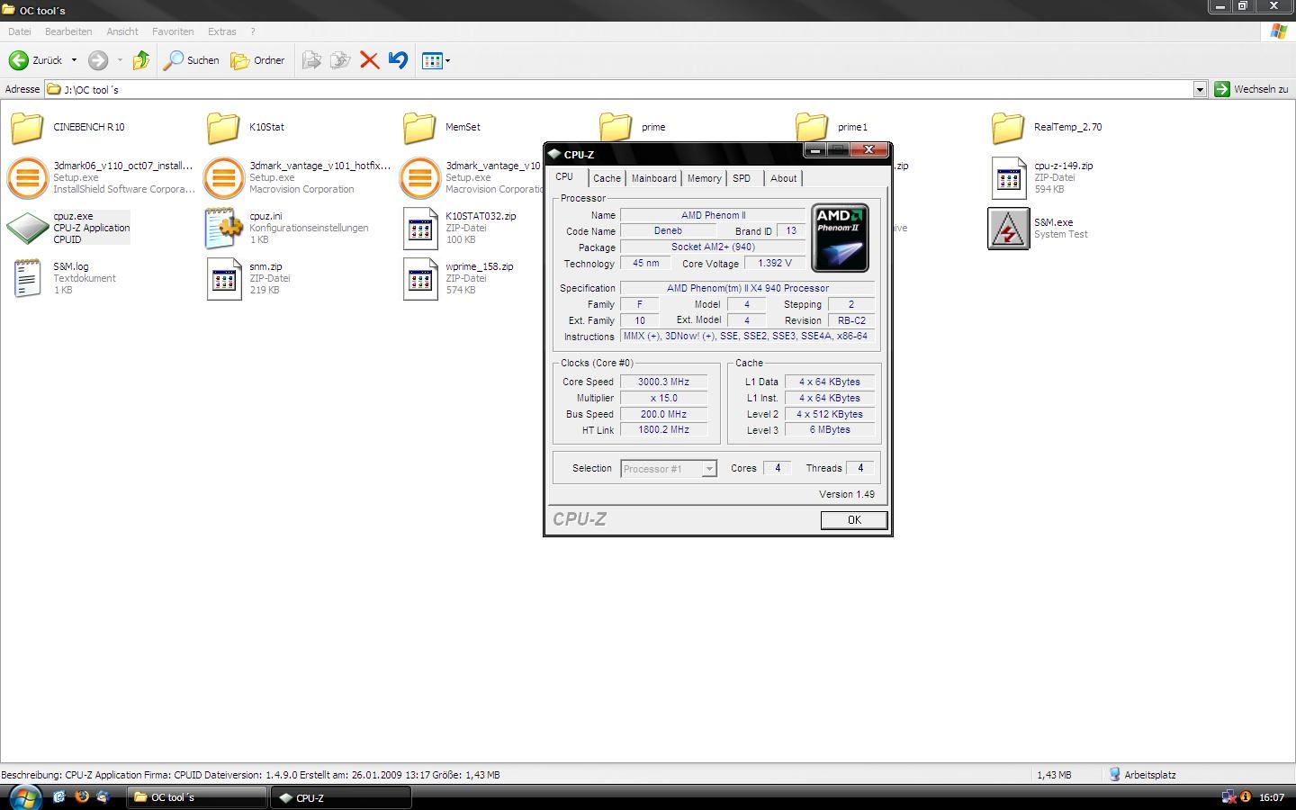Open the Datei menu

[x=20, y=31]
